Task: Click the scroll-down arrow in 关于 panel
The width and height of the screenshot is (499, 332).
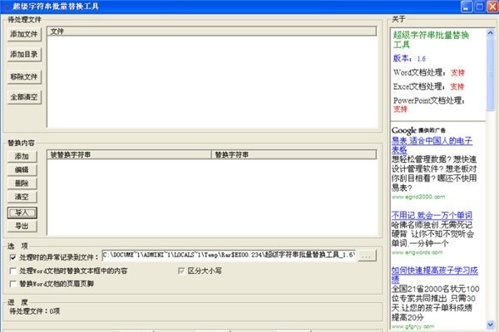Action: [491, 325]
